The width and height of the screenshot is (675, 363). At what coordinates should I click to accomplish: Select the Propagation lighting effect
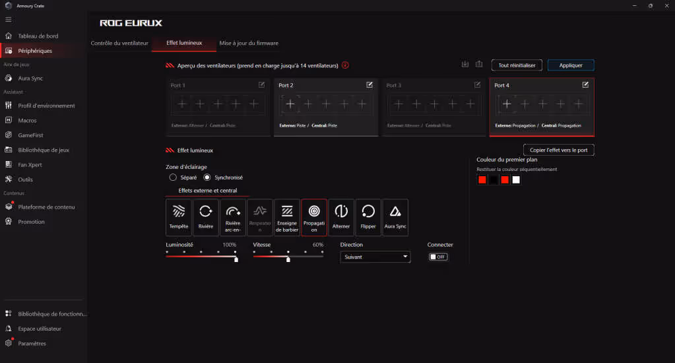pyautogui.click(x=314, y=217)
